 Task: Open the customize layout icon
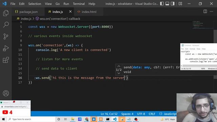[x=180, y=4]
